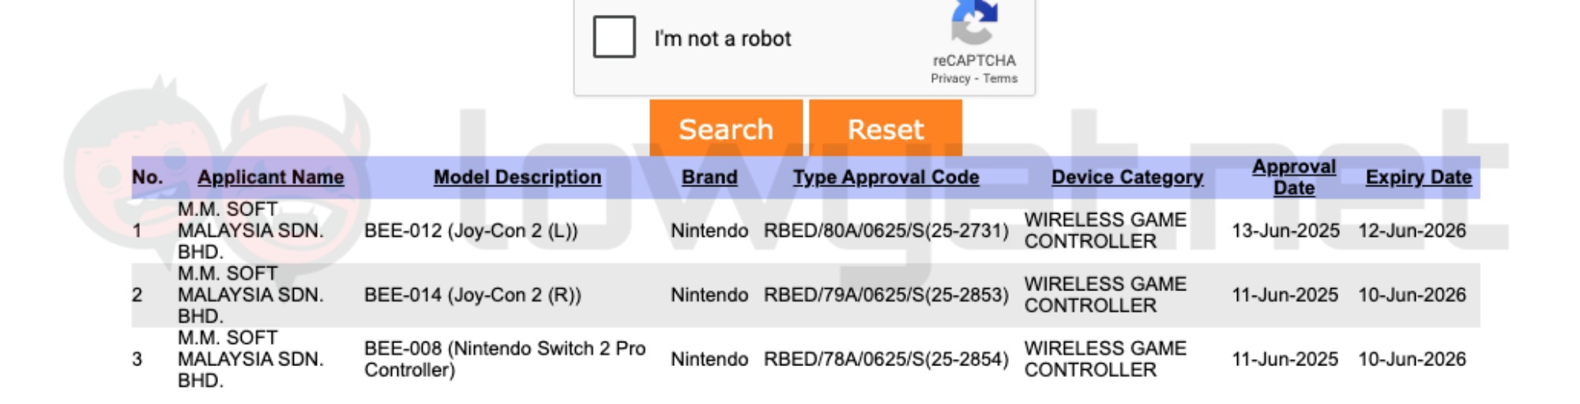Screen dimensions: 1580x404
Task: Click Nintendo brand cell in row 3
Action: coord(709,359)
